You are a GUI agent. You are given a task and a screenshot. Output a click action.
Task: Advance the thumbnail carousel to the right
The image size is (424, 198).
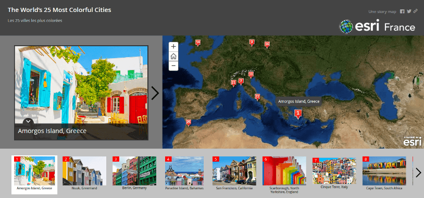418,173
